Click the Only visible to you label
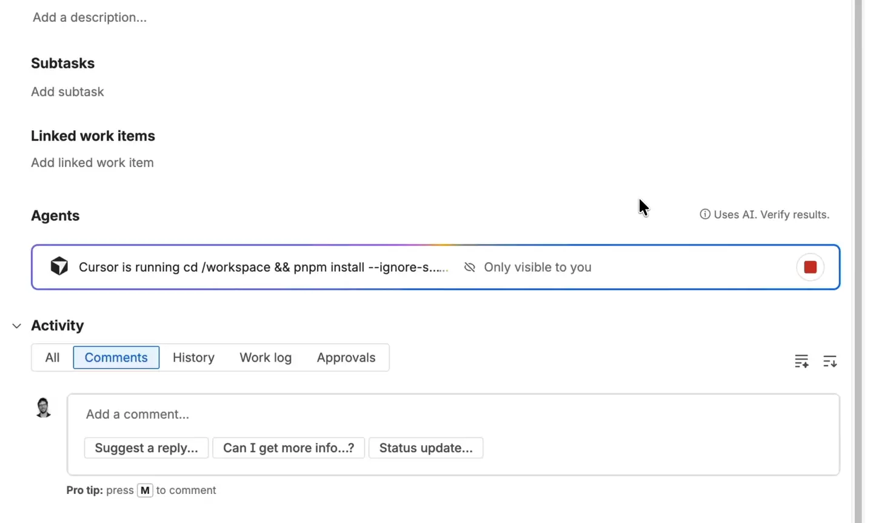The width and height of the screenshot is (873, 523). coord(537,267)
